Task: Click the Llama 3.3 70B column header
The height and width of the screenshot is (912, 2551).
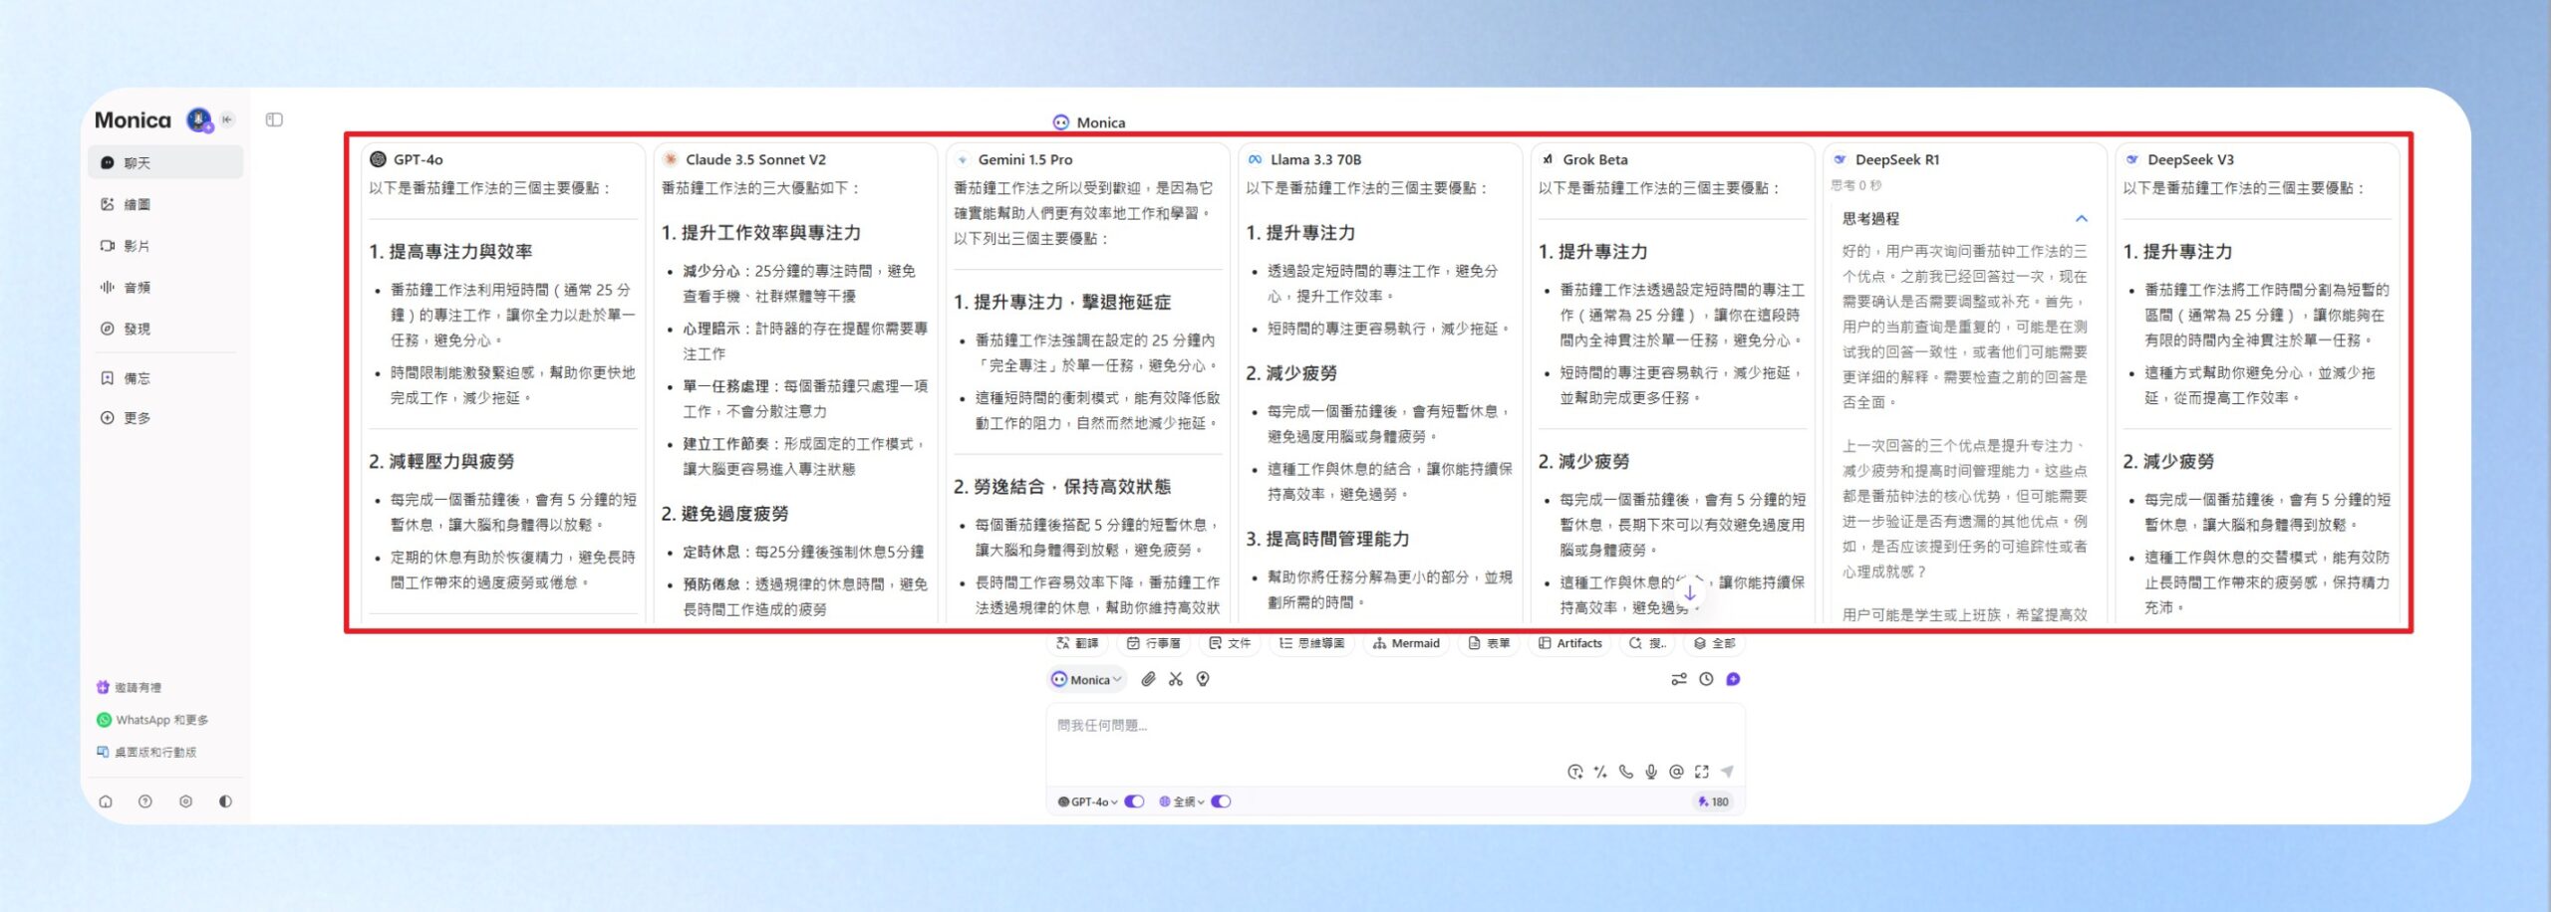Action: click(1304, 159)
